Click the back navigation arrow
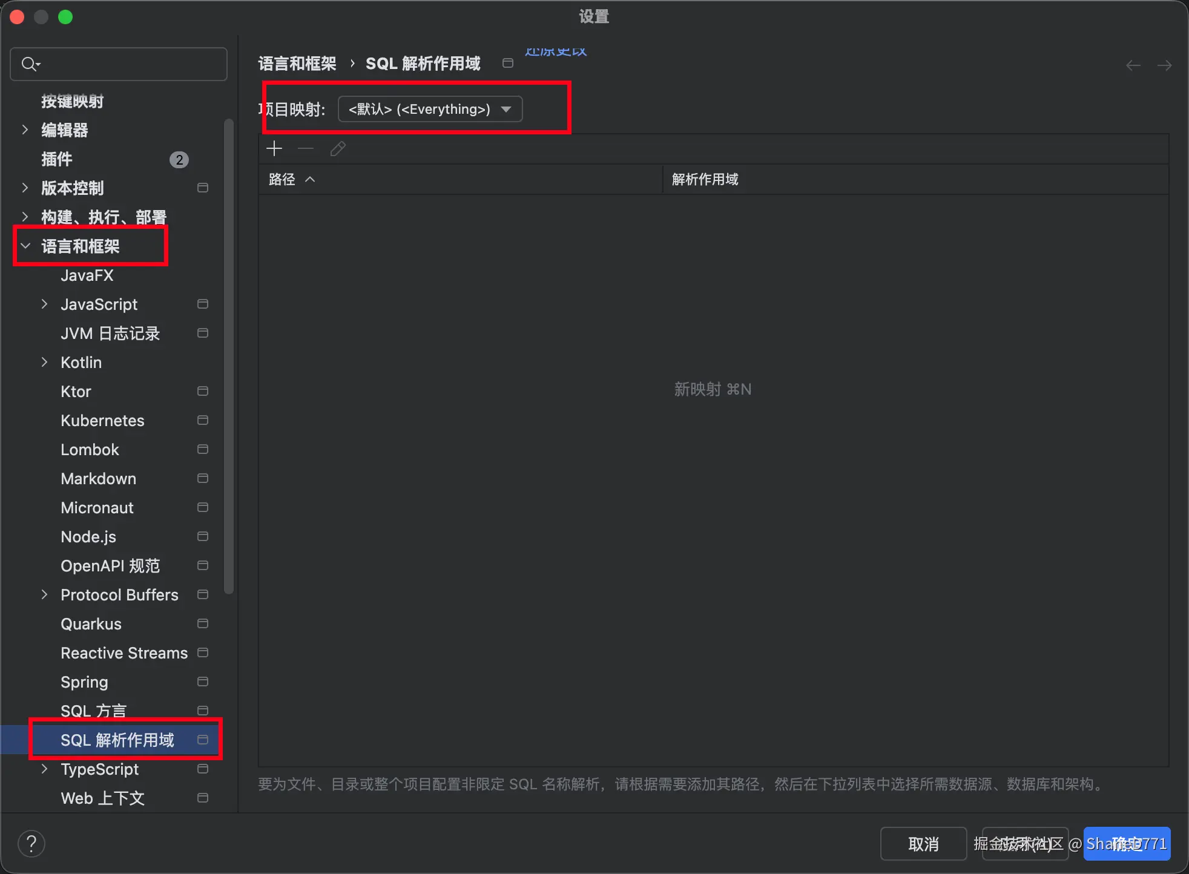The width and height of the screenshot is (1189, 874). point(1133,65)
